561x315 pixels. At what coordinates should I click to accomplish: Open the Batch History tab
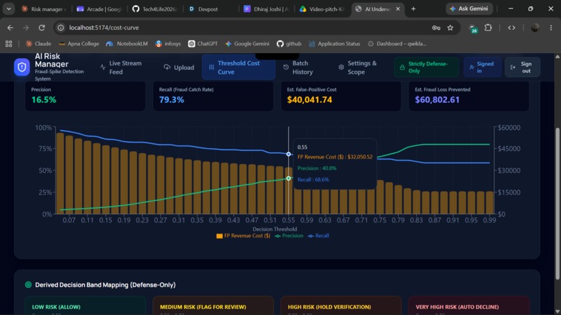[x=298, y=67]
